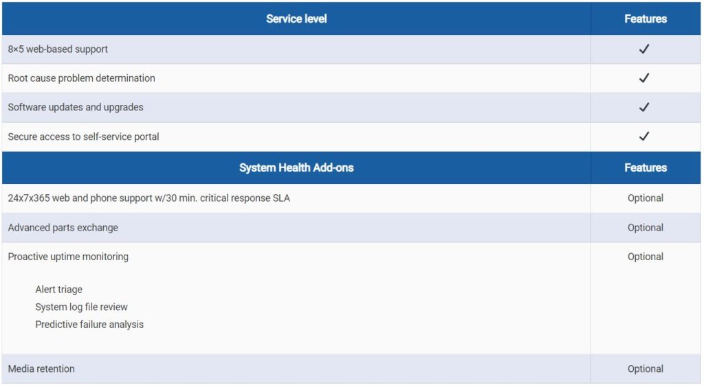Viewport: 704px width, 387px height.
Task: Click Optional next to Advanced parts exchange
Action: point(645,228)
